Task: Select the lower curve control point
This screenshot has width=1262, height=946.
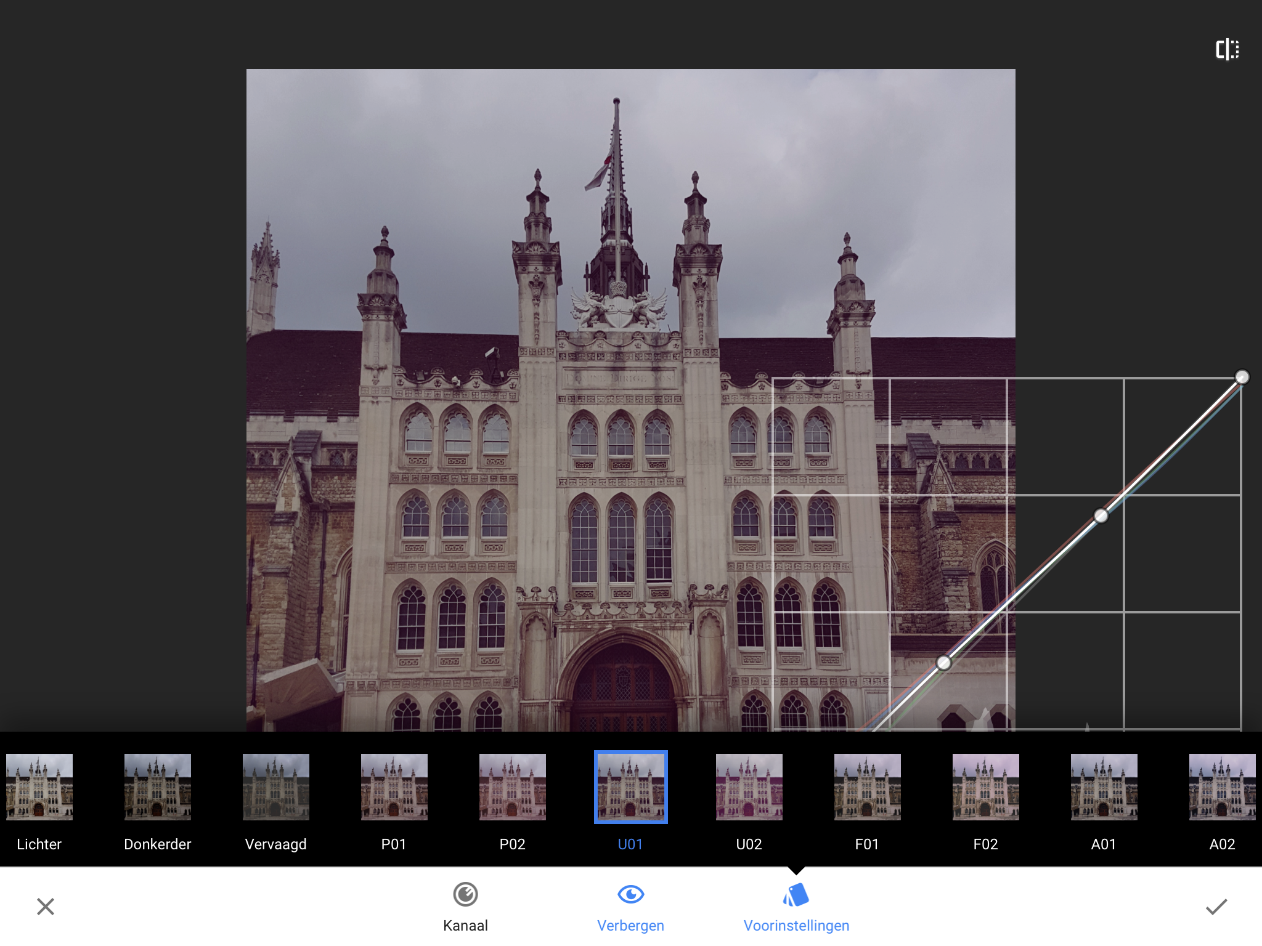Action: point(943,663)
